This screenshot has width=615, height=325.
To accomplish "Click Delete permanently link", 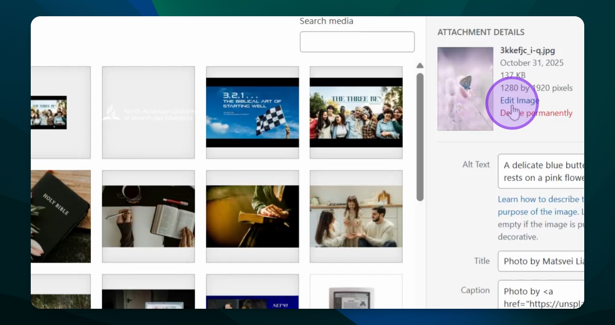I will point(536,113).
